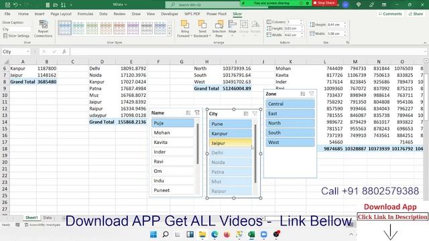
Task: Open the Bring Forward dropdown arrow
Action: (191, 35)
